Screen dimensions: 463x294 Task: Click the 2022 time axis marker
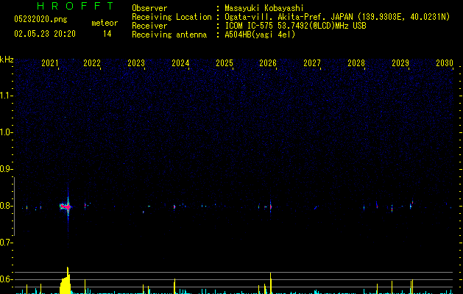pyautogui.click(x=92, y=63)
